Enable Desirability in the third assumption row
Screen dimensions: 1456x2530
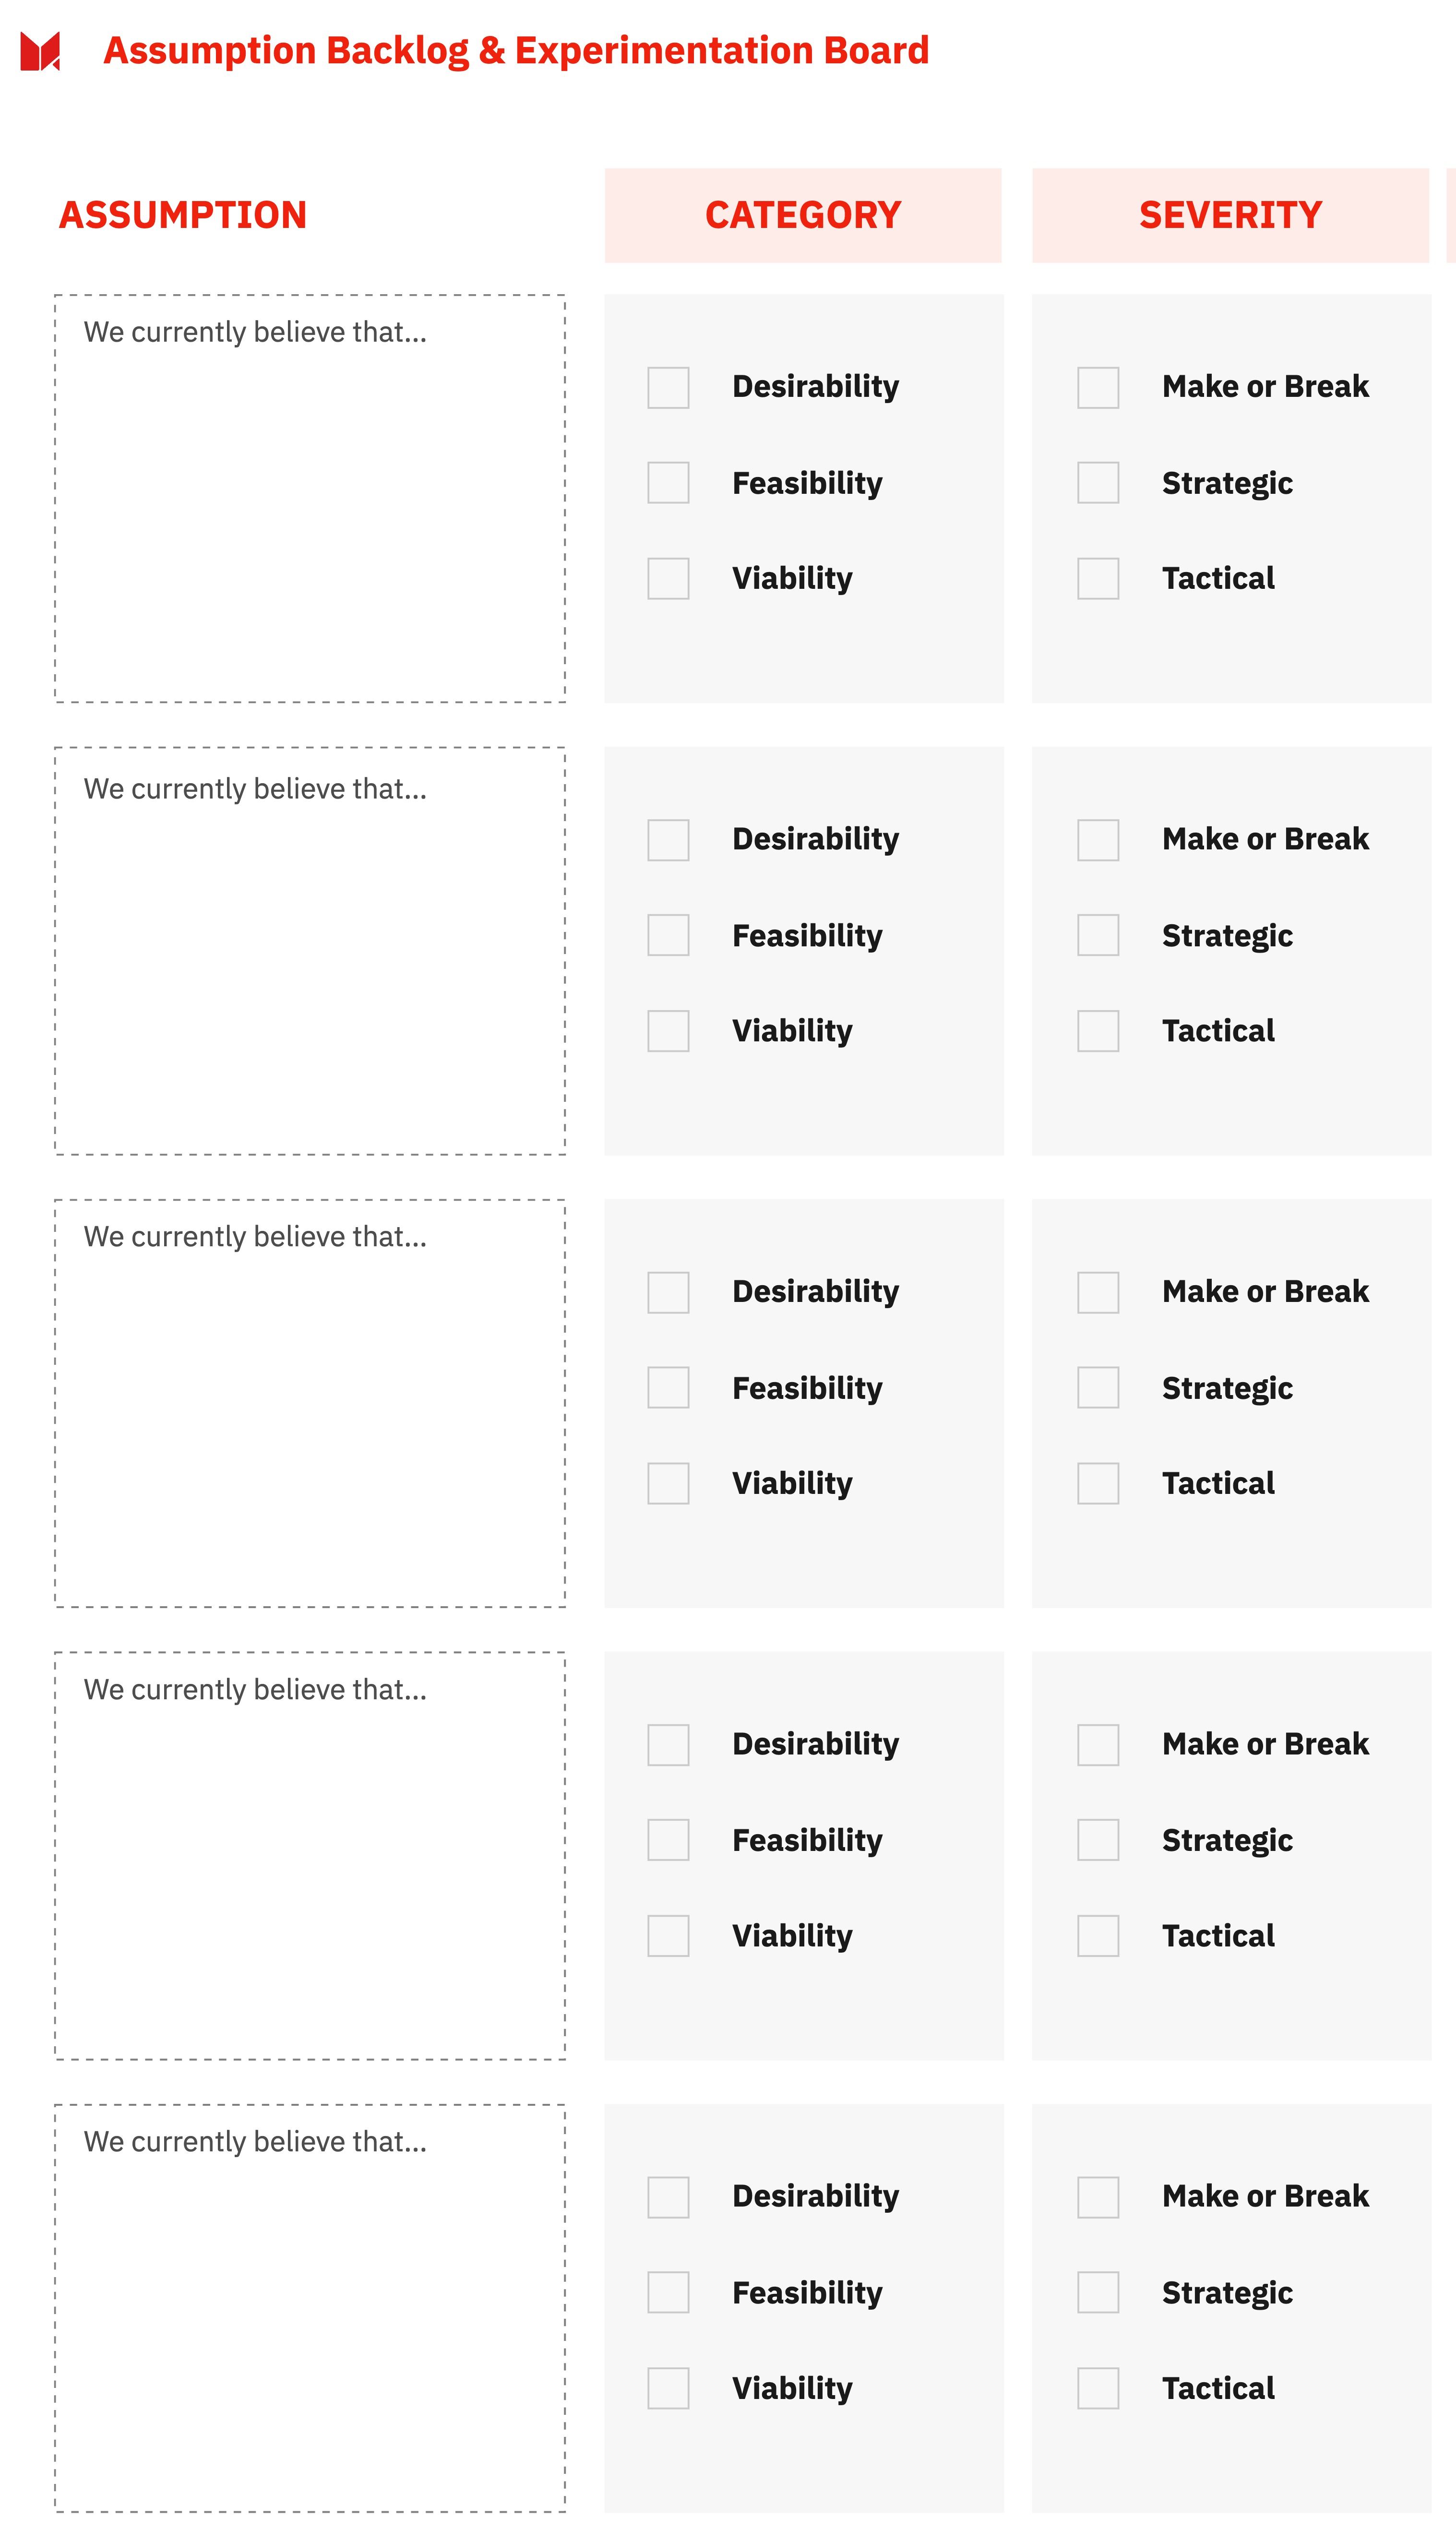click(x=668, y=1292)
